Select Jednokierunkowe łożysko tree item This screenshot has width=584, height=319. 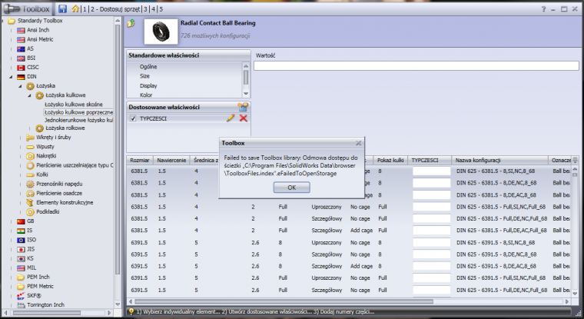tap(78, 120)
